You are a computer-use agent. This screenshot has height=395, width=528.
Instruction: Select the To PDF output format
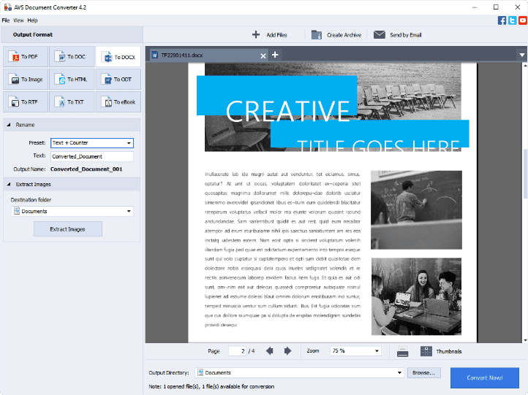click(x=26, y=57)
